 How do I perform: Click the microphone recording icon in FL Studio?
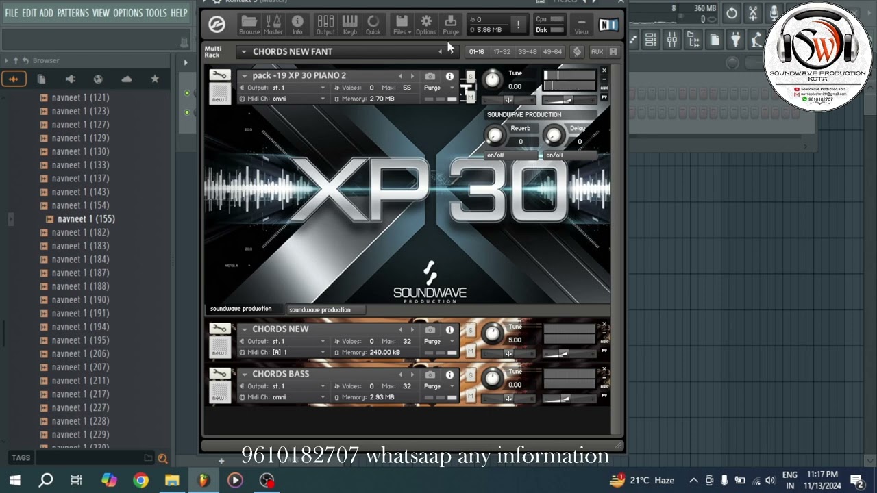[x=774, y=12]
